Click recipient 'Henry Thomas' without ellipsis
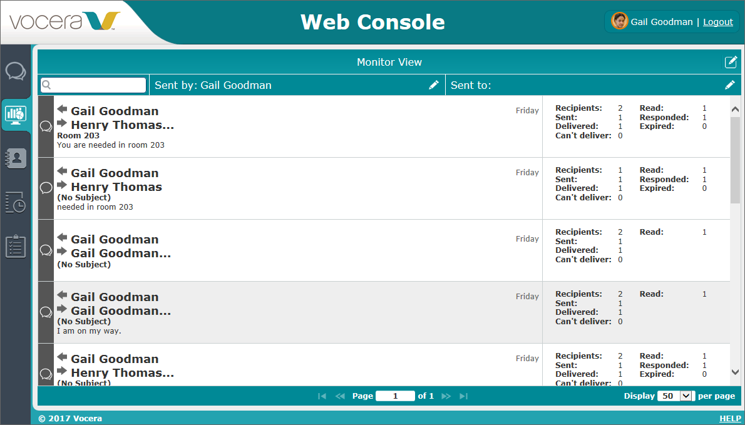Viewport: 745px width, 425px height. tap(116, 187)
